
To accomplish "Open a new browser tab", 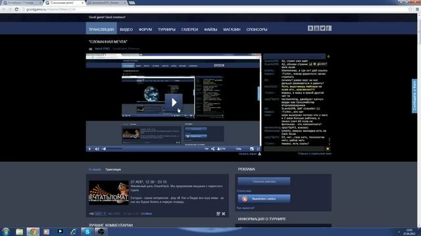I will click(132, 3).
